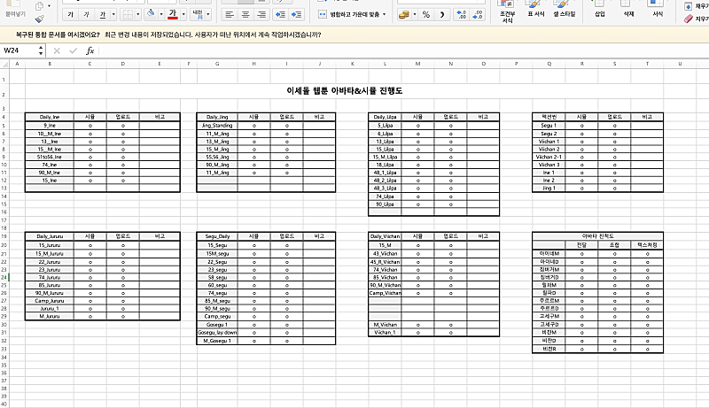Click the 'Camp_Jururu' cell
Viewport: 709px width, 408px height.
click(50, 301)
